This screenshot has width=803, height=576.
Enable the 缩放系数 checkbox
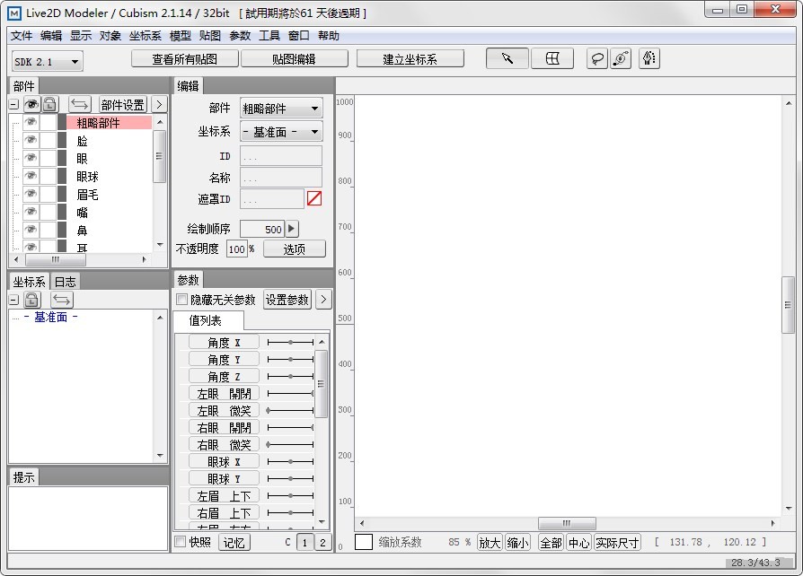tap(364, 542)
